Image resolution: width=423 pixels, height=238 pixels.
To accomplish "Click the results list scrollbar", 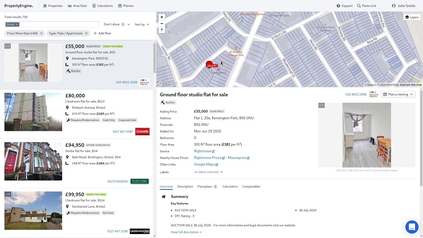I will (x=155, y=58).
